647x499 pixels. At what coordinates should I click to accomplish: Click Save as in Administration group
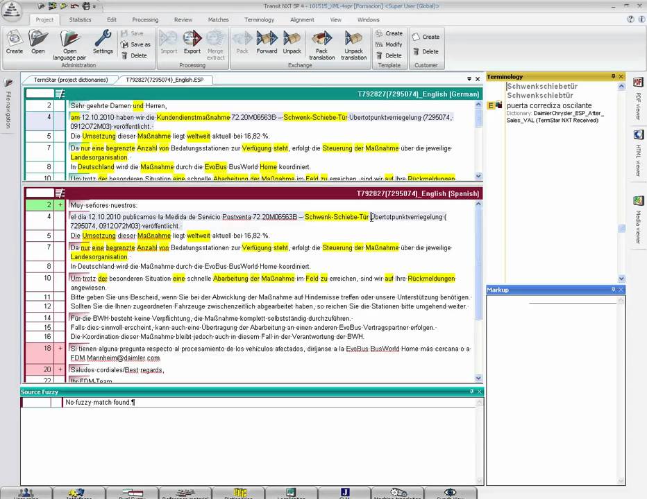point(136,44)
